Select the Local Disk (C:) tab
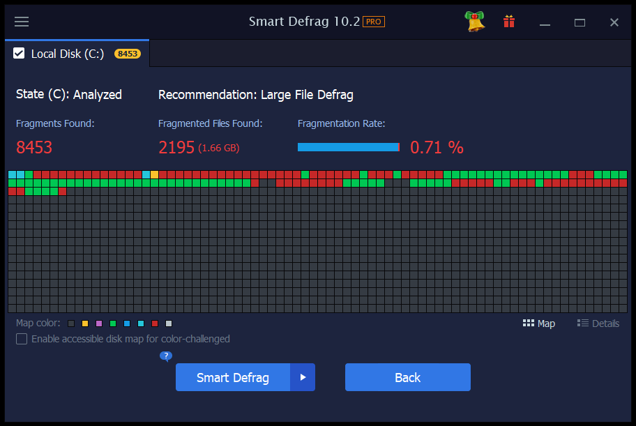This screenshot has width=636, height=426. point(77,54)
